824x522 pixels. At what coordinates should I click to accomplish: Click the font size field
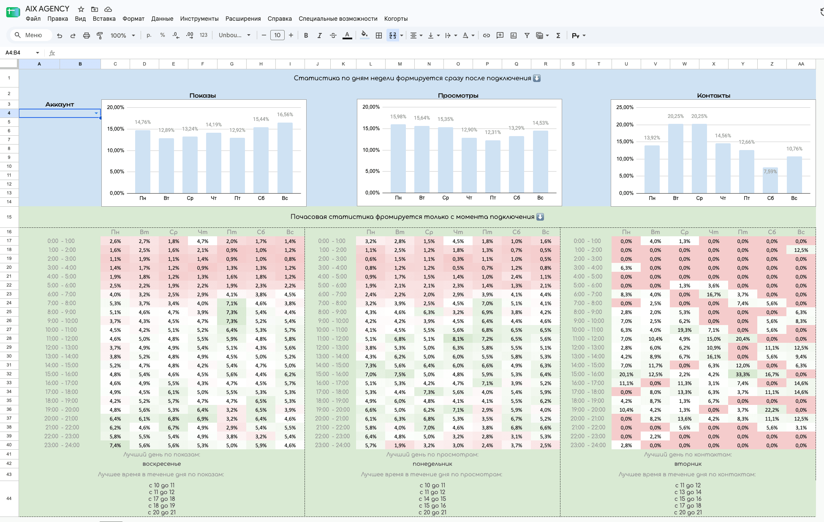(x=277, y=36)
